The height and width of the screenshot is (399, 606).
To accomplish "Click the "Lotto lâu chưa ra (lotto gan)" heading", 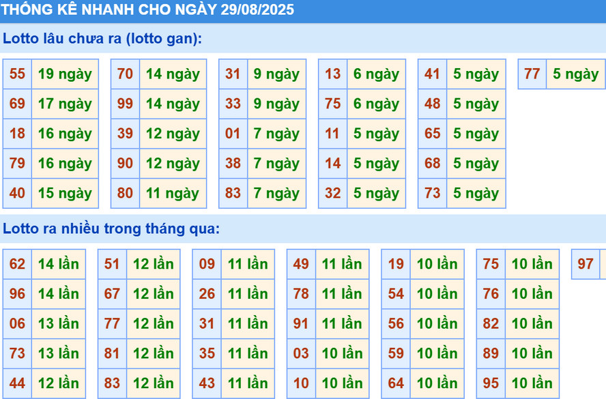I will coord(102,39).
